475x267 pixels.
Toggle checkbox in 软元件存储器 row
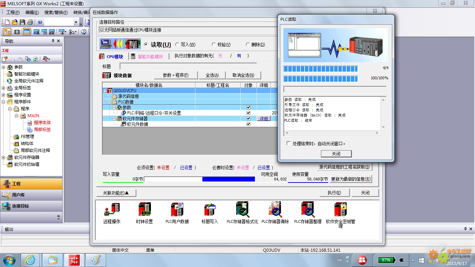click(x=248, y=119)
